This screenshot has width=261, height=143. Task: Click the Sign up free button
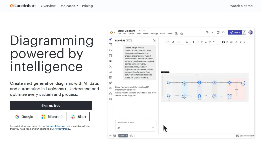(51, 105)
